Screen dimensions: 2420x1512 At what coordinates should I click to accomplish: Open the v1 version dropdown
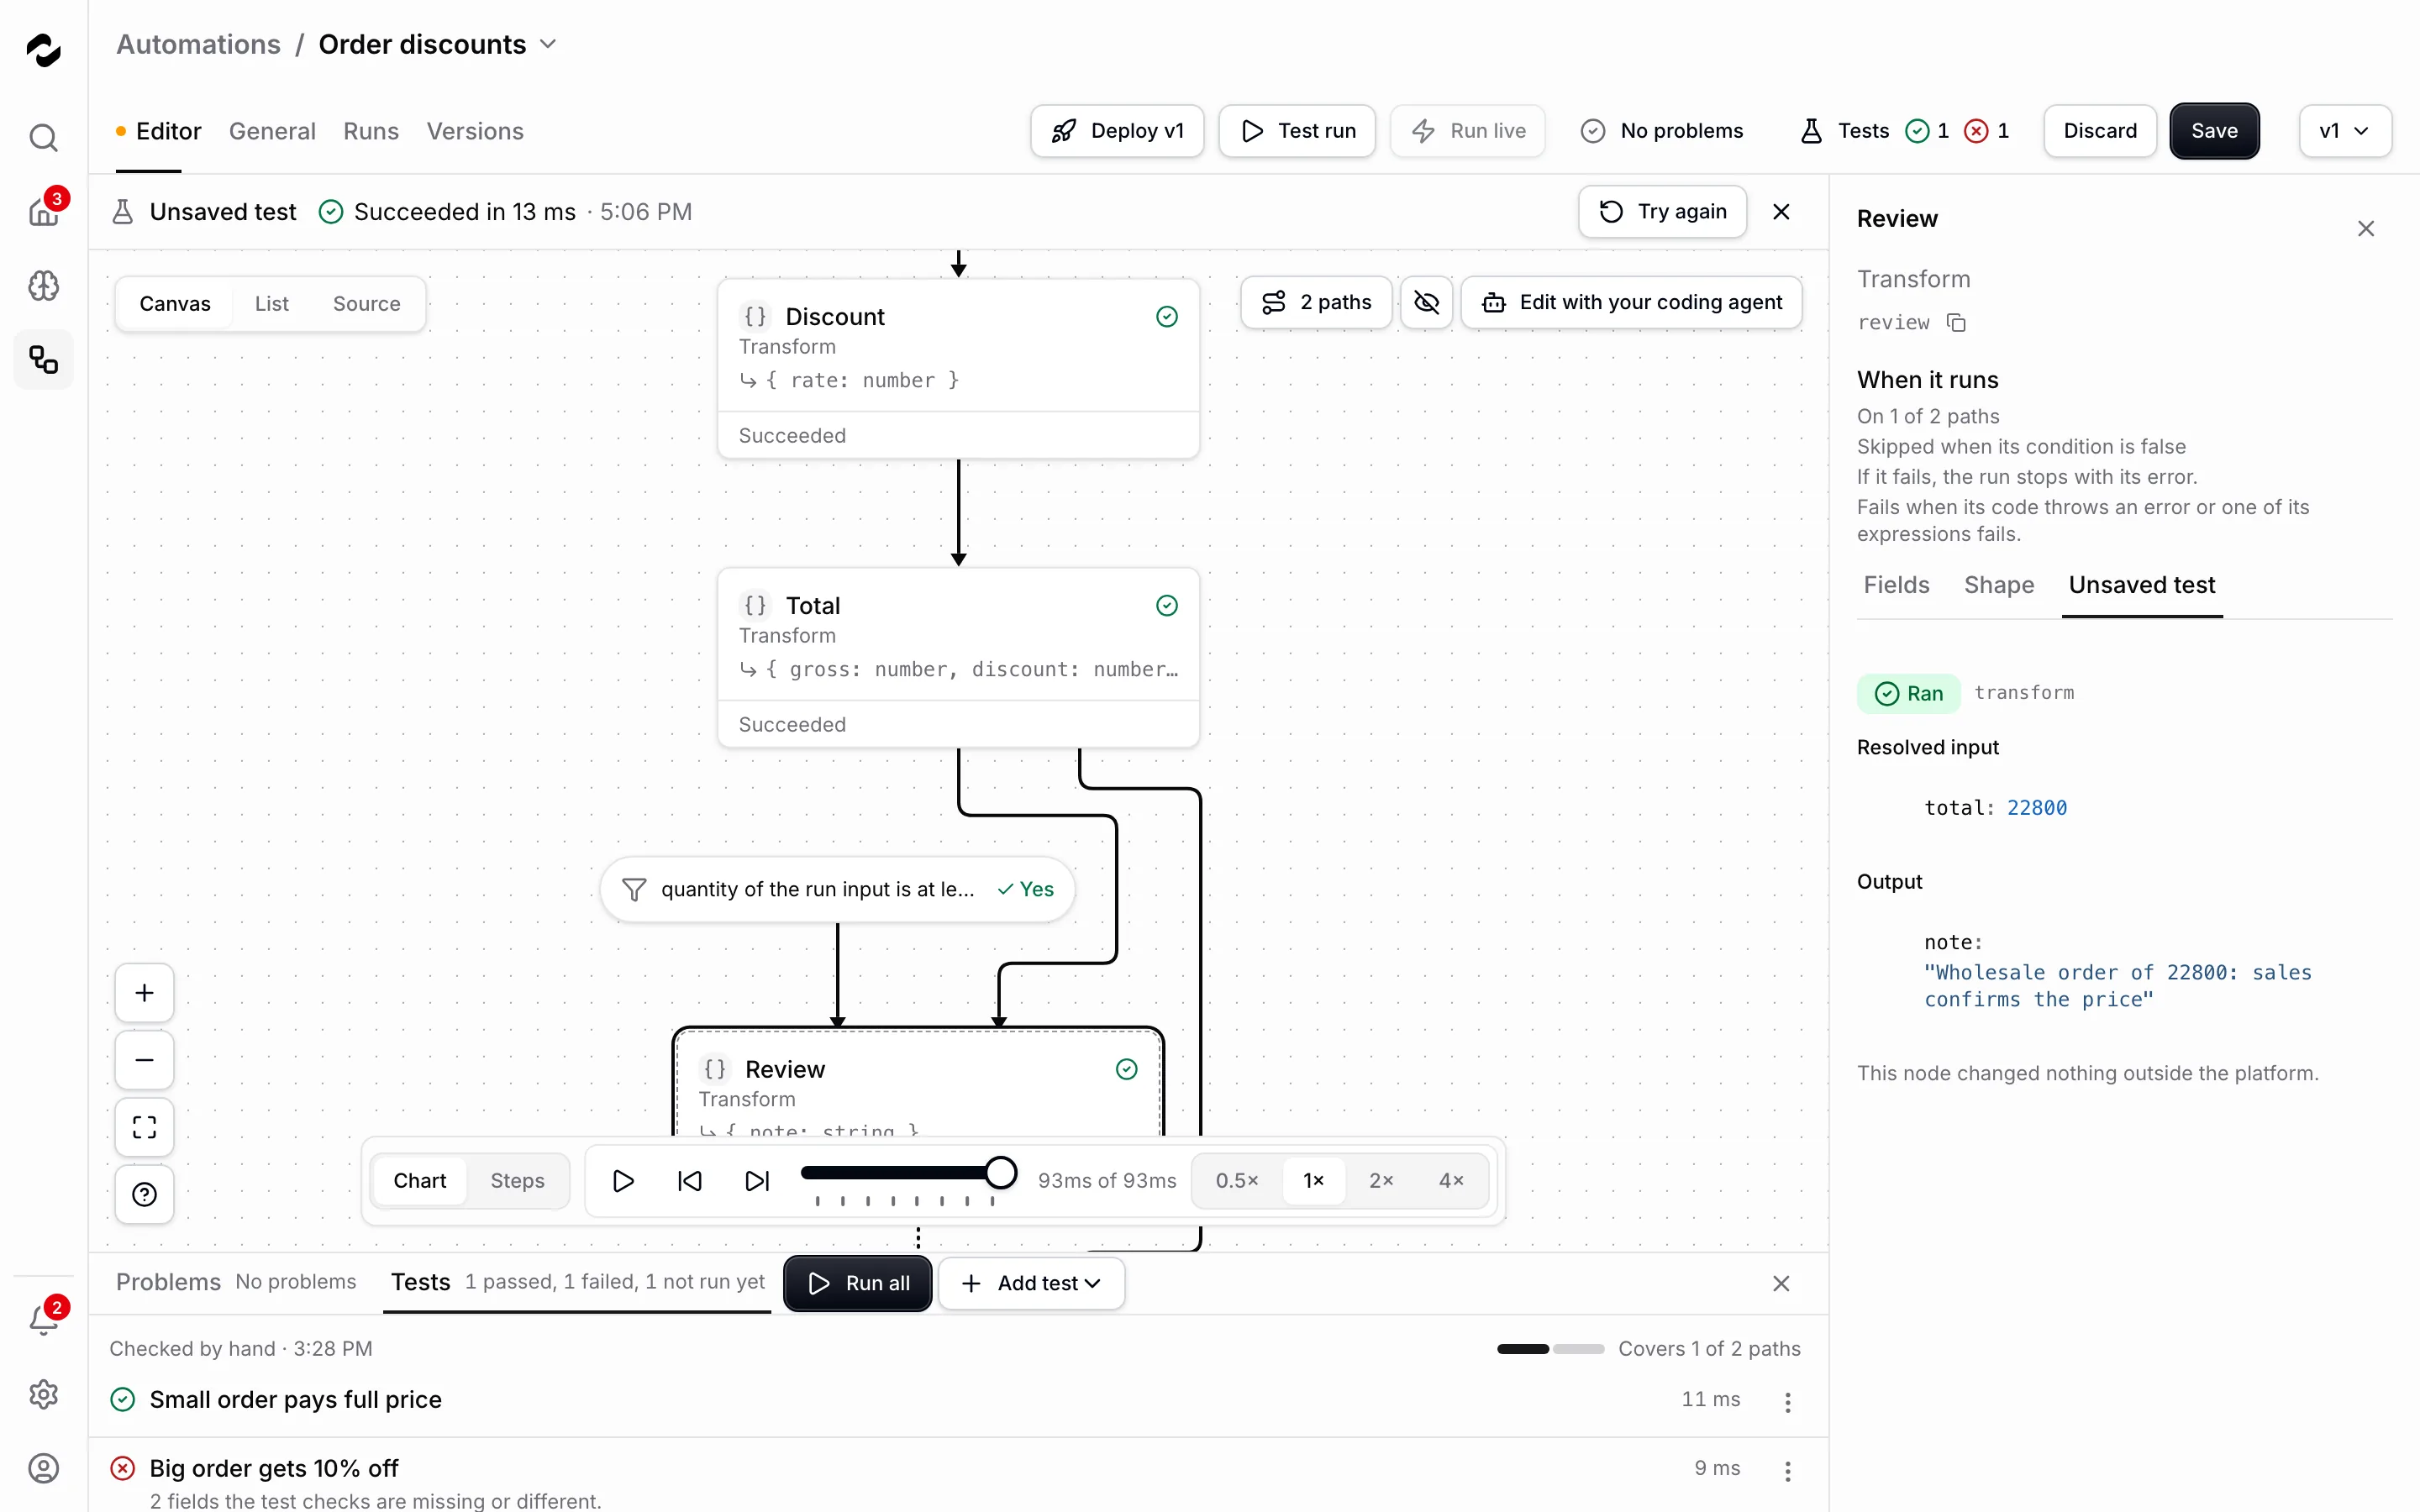pos(2345,131)
